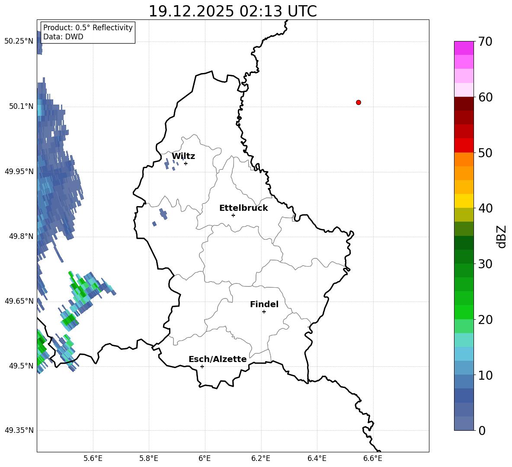Select the Esch/Alzette city label
The image size is (512, 467).
coord(218,359)
